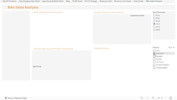Open the Revenue Line Chart tab
177x100 pixels.
point(123,1)
